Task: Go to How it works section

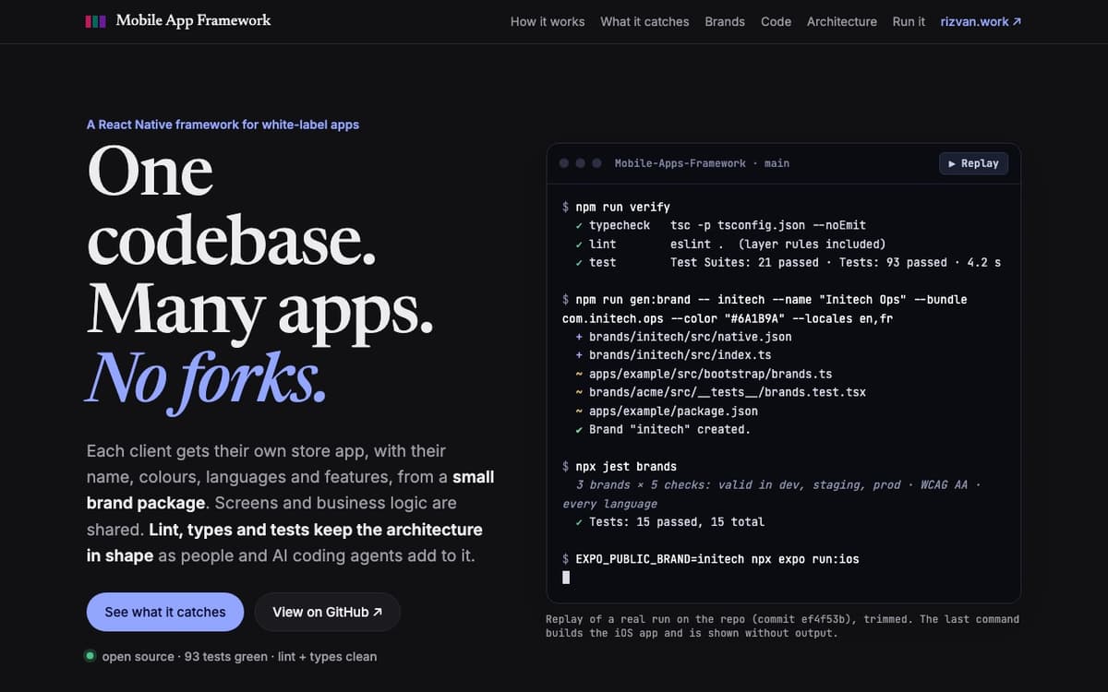Action: coord(548,21)
